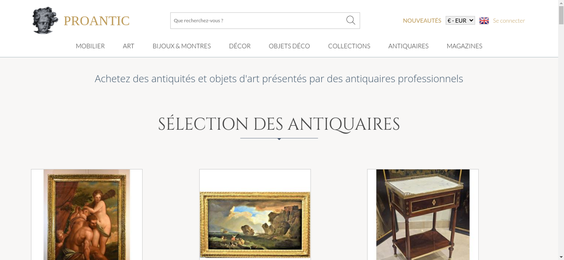Open the ART menu

tap(129, 46)
